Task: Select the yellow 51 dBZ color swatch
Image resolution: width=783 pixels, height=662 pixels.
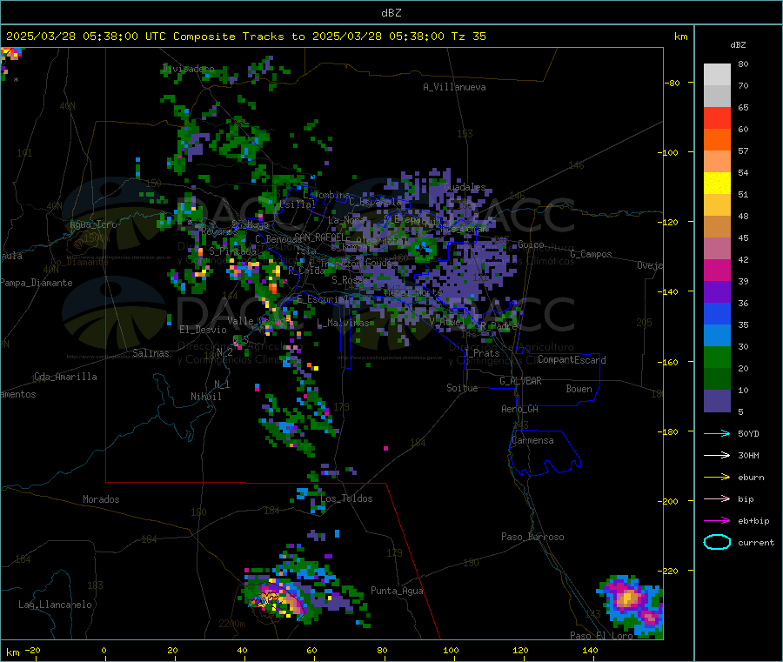Action: [x=717, y=184]
